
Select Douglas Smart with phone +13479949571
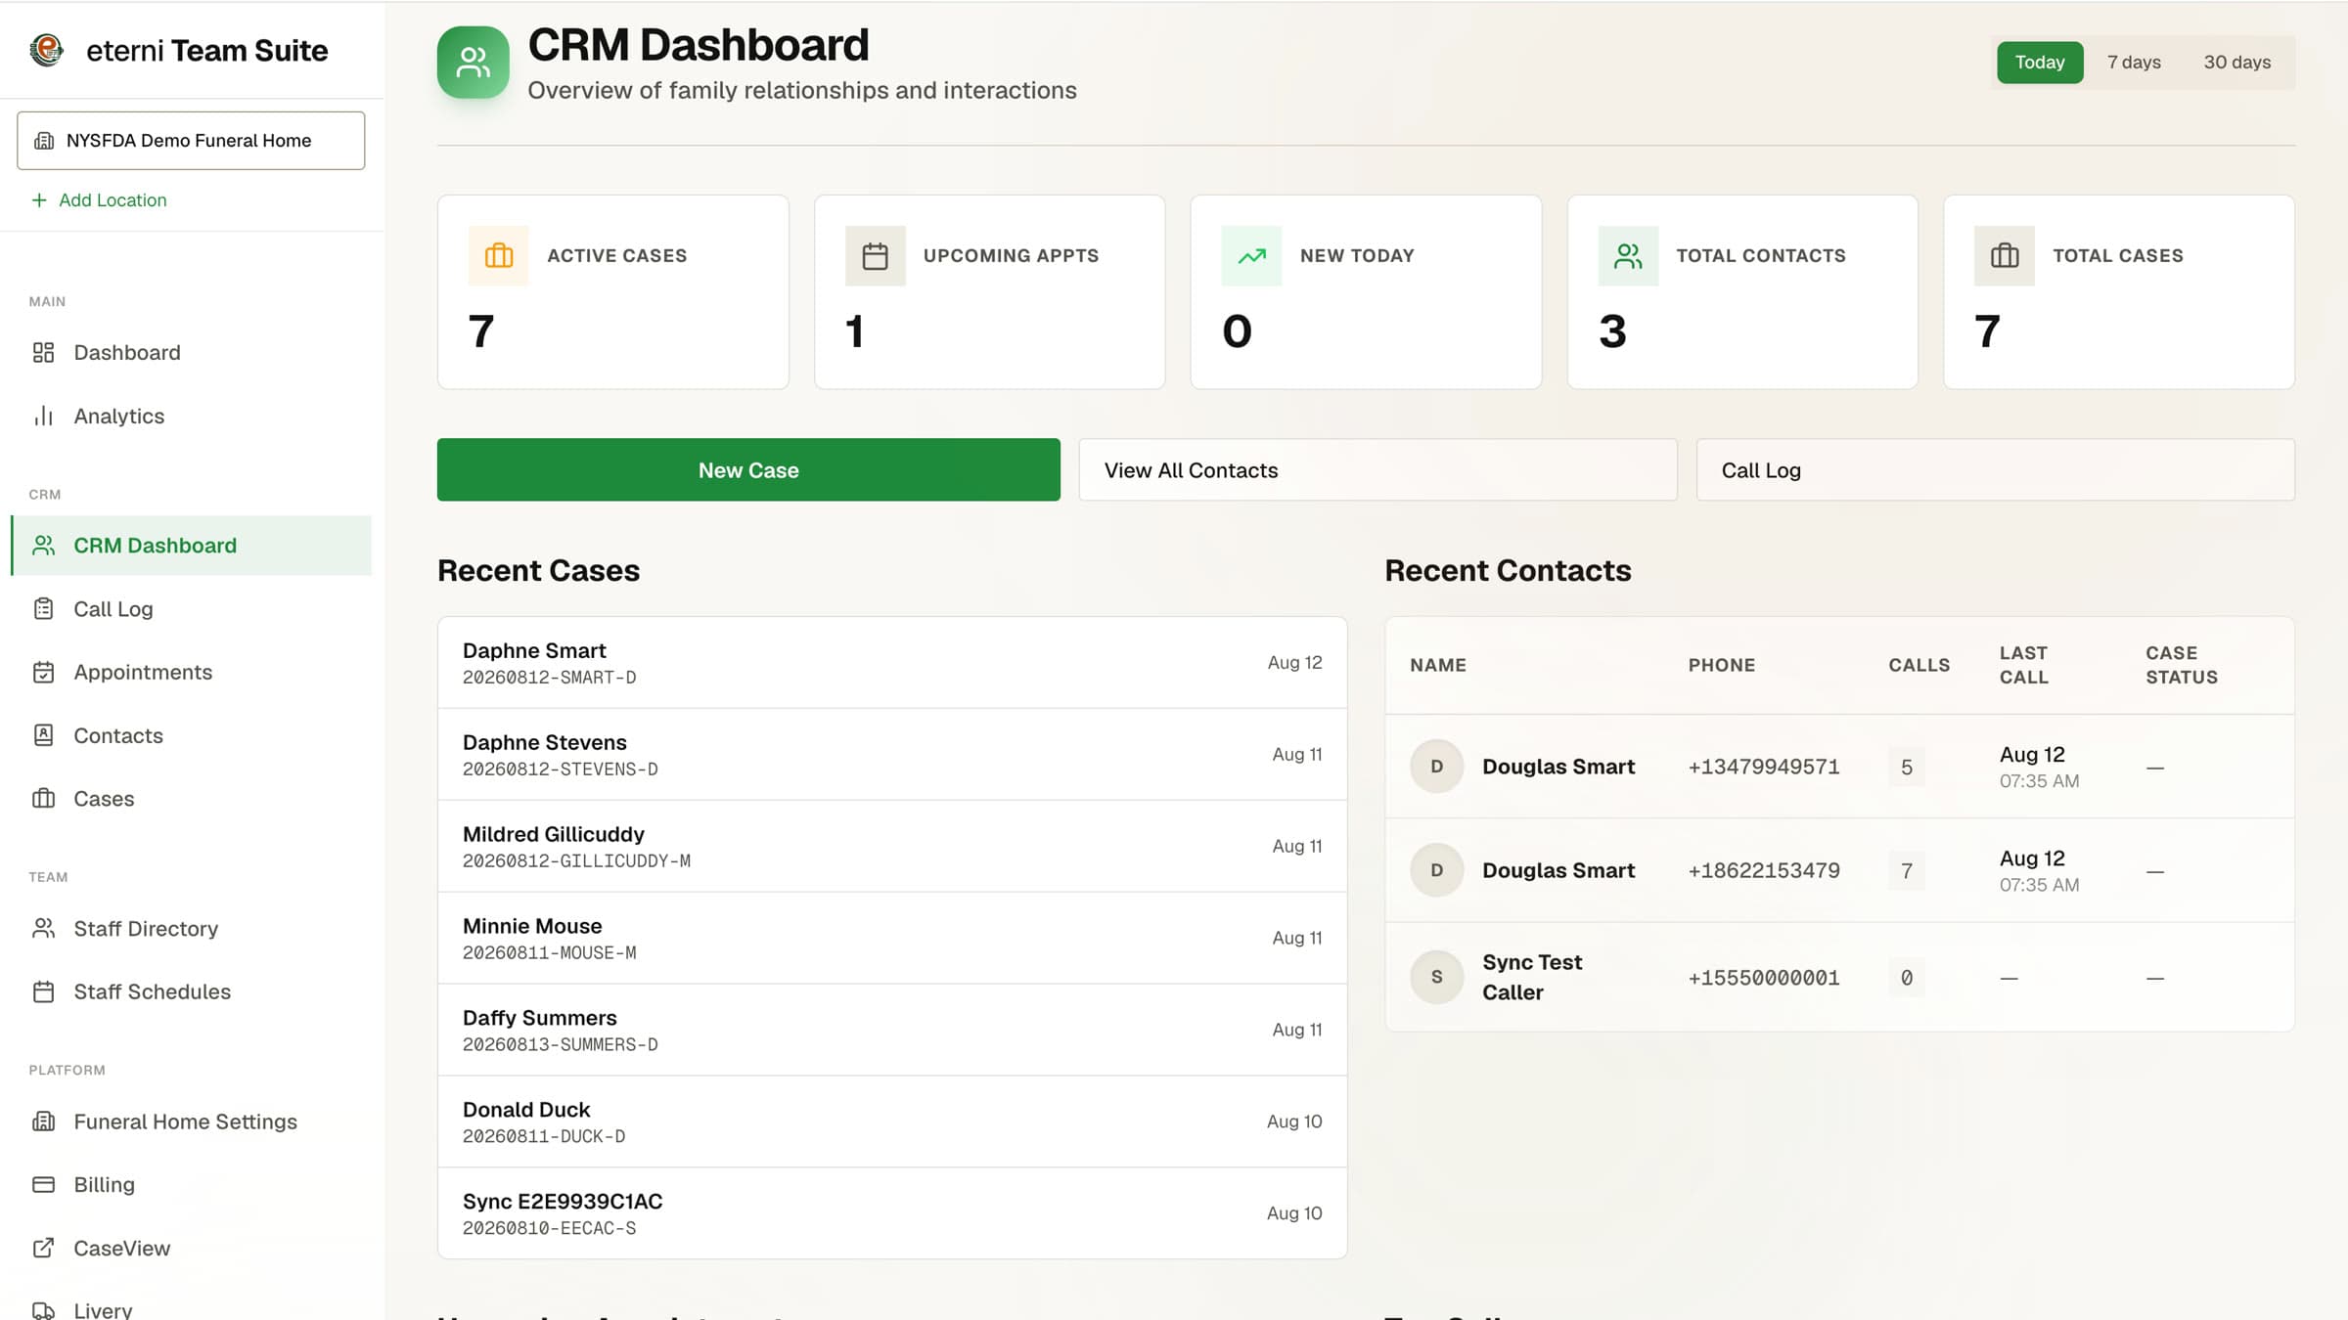point(1839,767)
